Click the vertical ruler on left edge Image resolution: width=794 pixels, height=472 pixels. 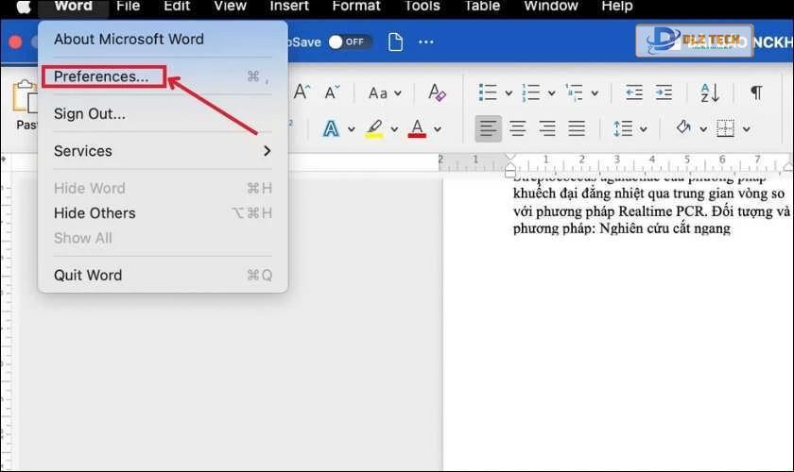[x=6, y=324]
